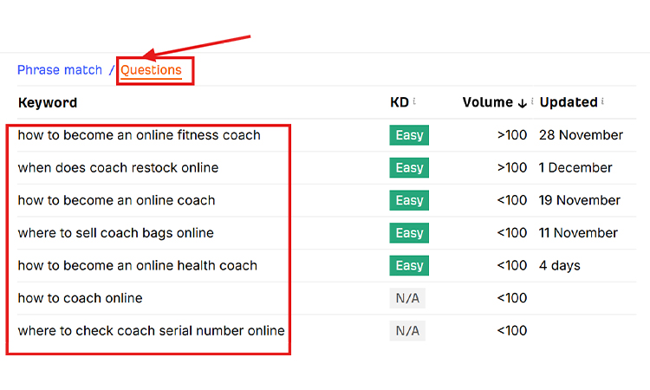
Task: Click the Volume descending sort arrow
Action: click(x=522, y=103)
